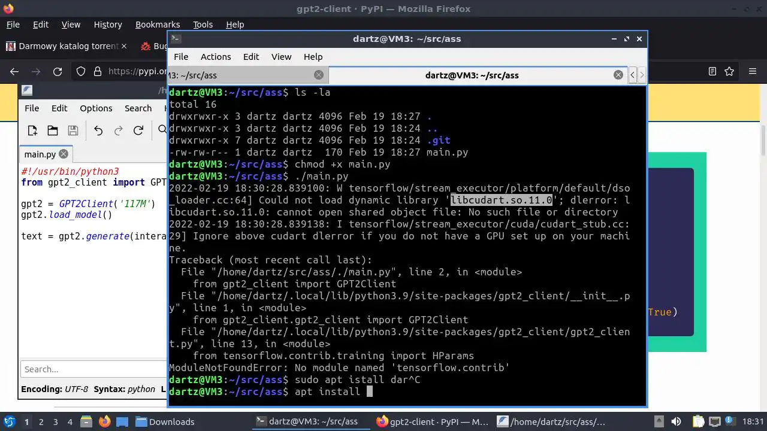Image resolution: width=767 pixels, height=431 pixels.
Task: Click the Open file icon in text editor
Action: click(53, 130)
